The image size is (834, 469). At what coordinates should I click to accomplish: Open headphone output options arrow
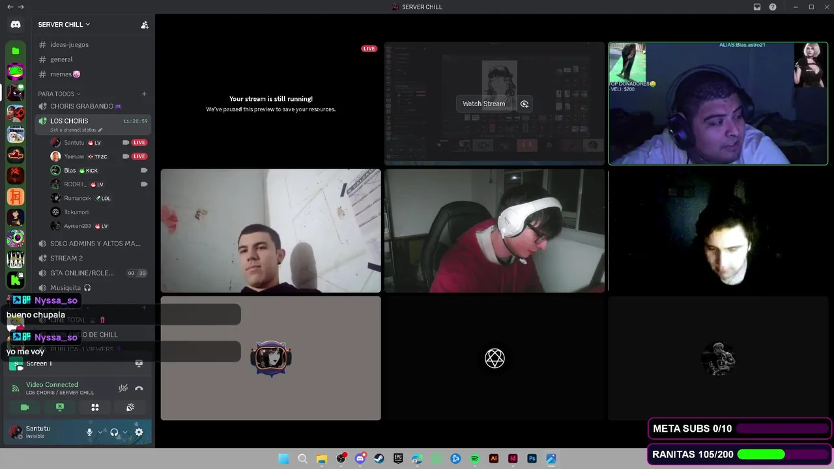point(125,432)
